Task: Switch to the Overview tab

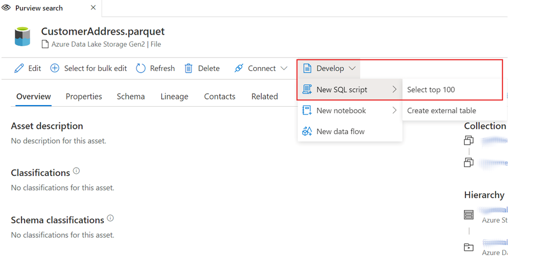Action: pos(34,96)
